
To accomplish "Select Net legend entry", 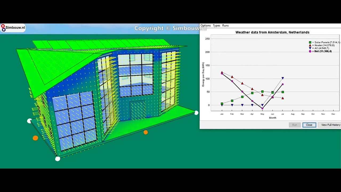I will pos(320,51).
